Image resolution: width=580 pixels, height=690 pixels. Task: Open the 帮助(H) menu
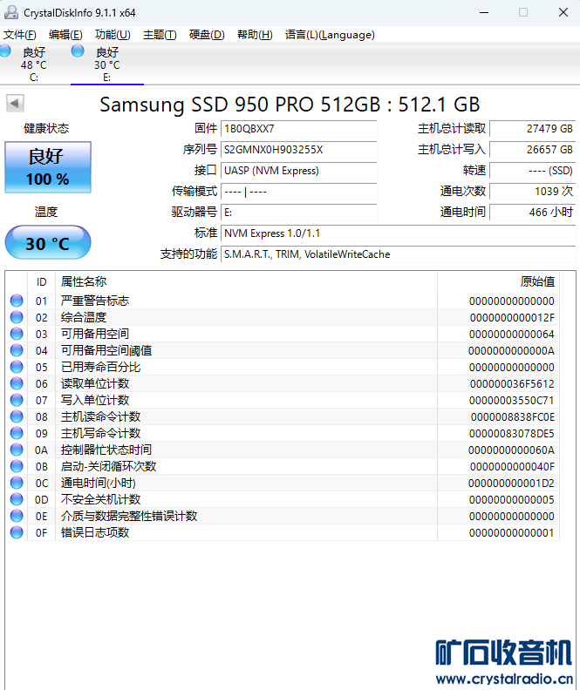coord(254,35)
